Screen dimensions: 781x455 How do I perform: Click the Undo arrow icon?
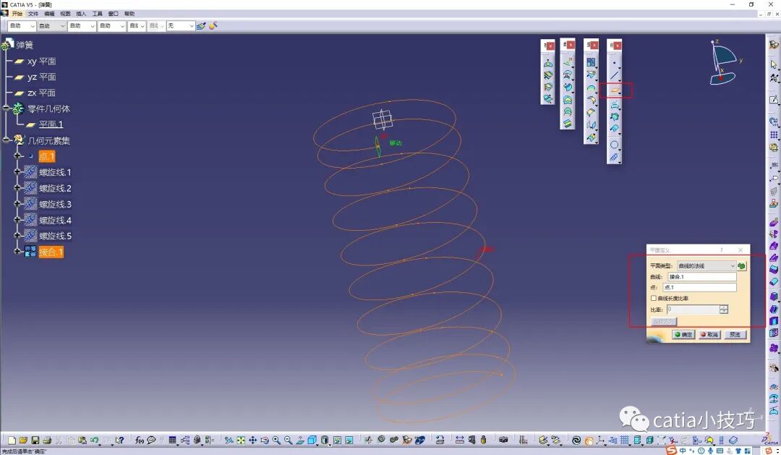(94, 440)
